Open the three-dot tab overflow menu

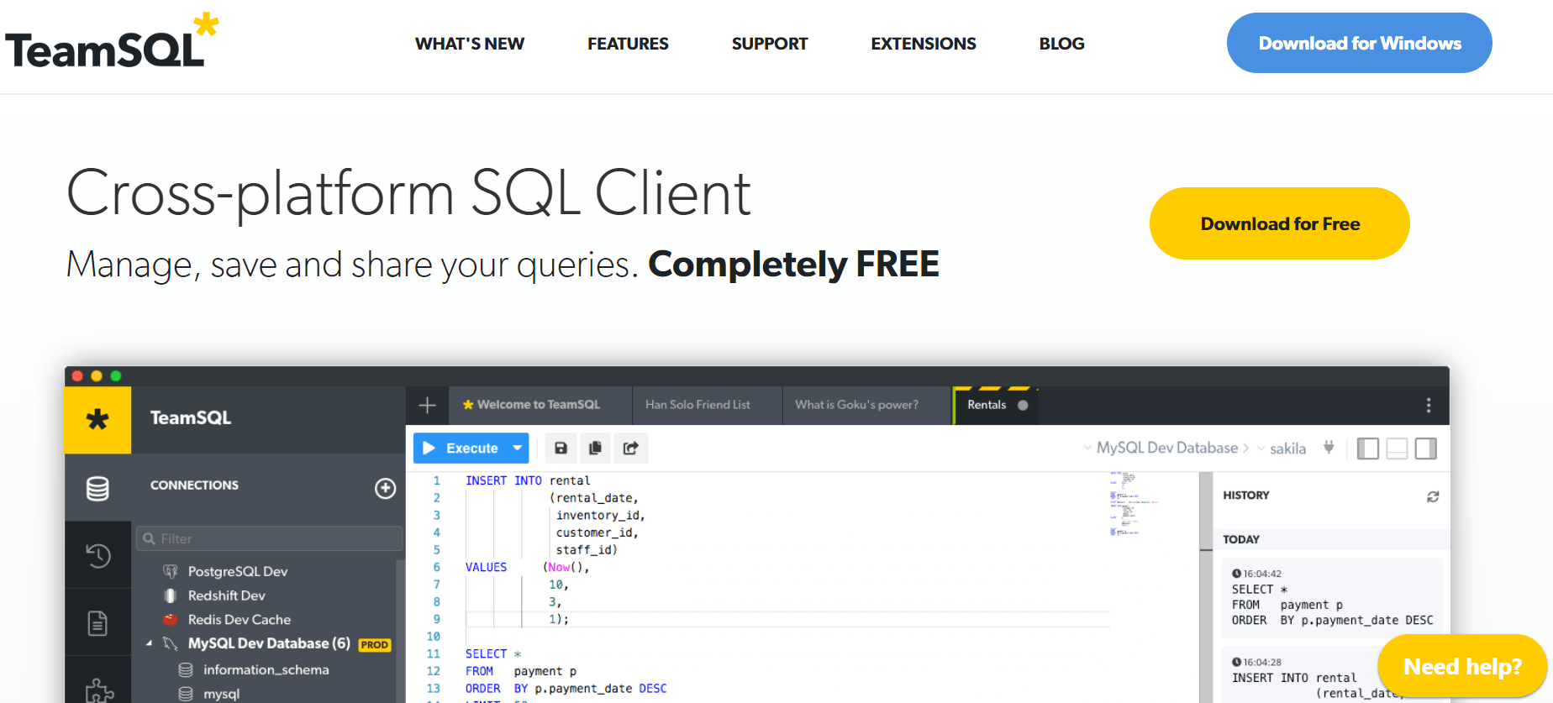(1429, 406)
